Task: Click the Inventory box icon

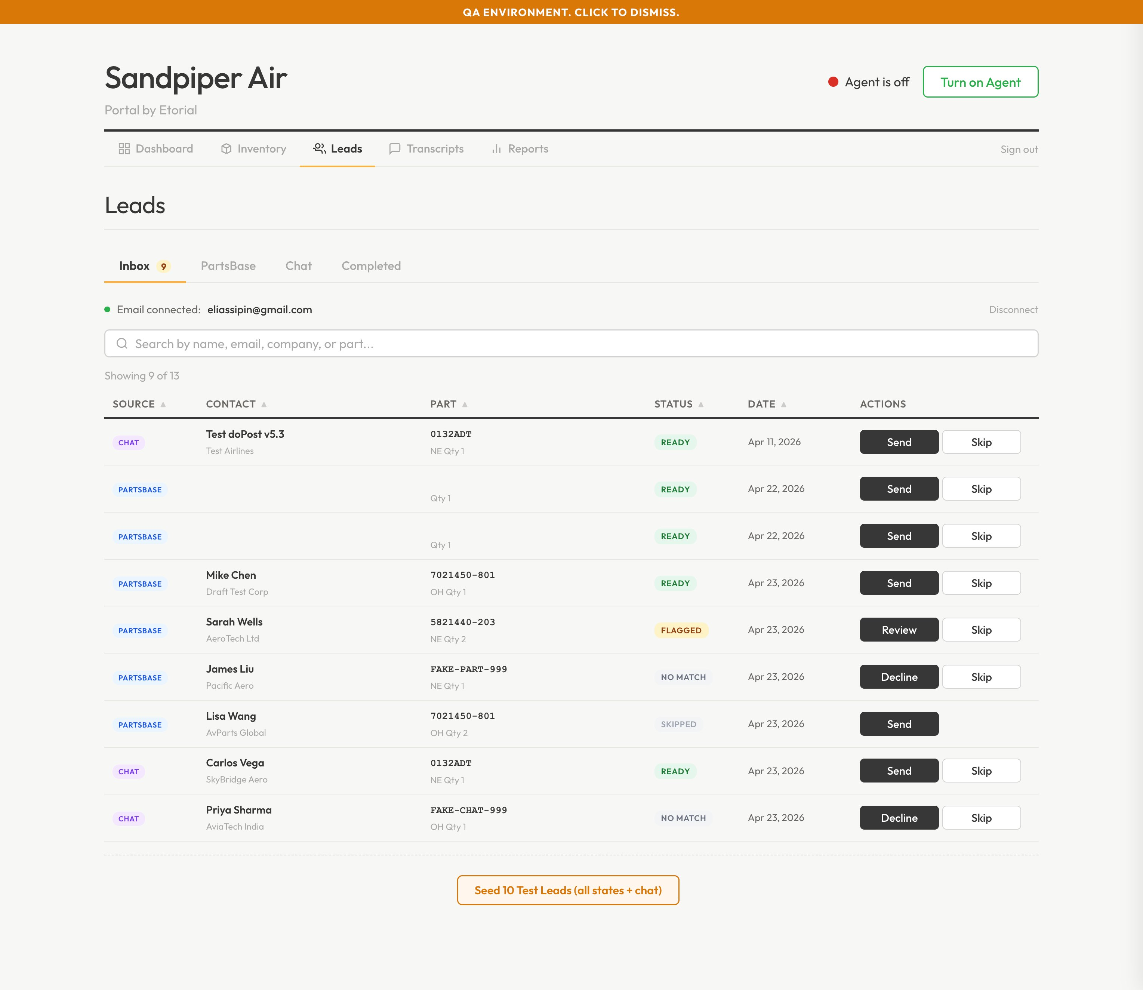Action: (226, 148)
